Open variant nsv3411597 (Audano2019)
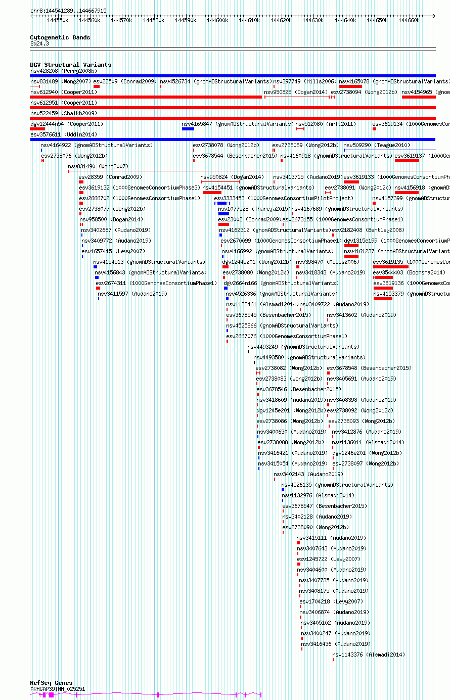The width and height of the screenshot is (450, 700). coord(132,294)
